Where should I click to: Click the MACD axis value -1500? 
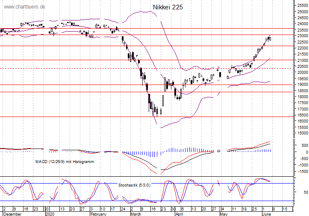click(303, 172)
